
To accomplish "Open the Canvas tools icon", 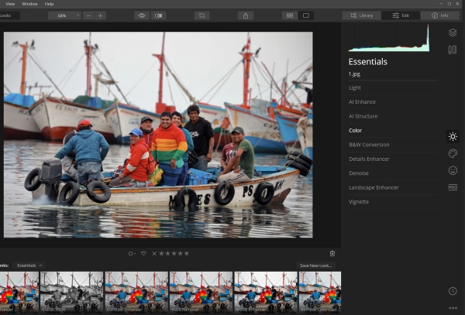I will point(453,50).
